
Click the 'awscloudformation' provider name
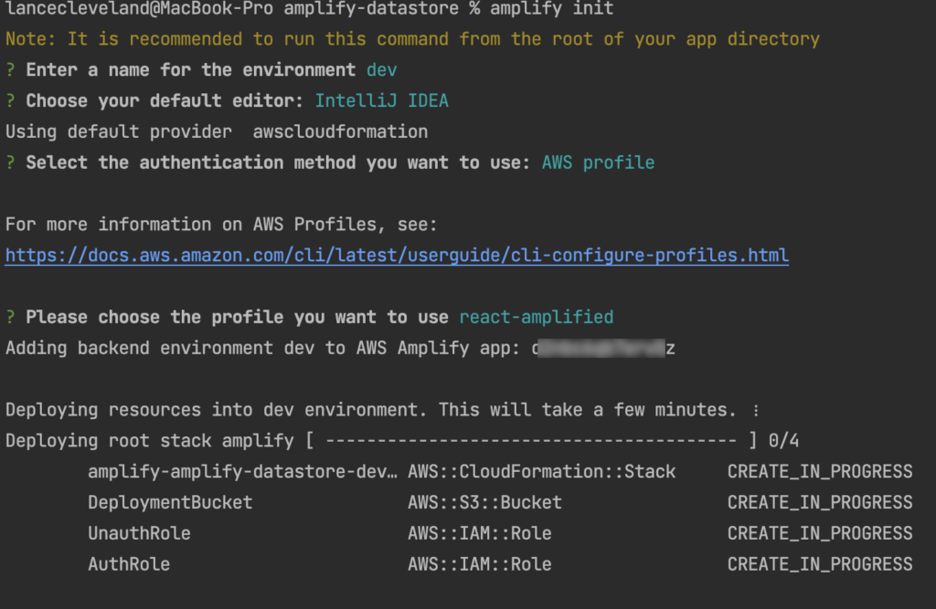(340, 131)
